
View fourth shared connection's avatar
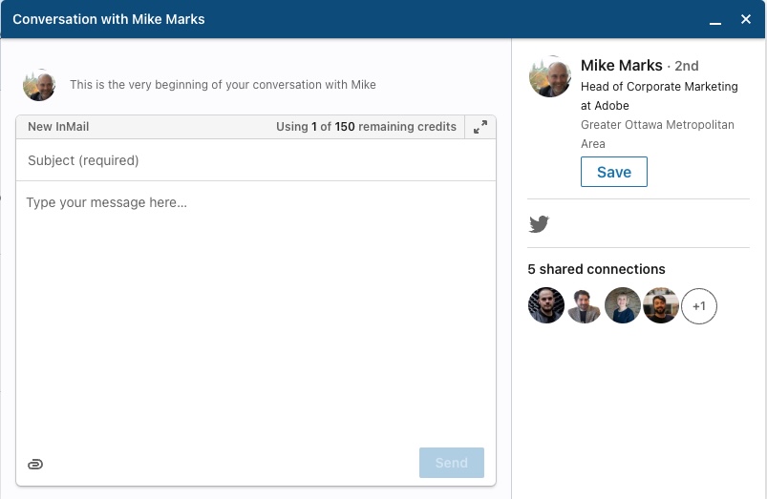click(x=661, y=305)
